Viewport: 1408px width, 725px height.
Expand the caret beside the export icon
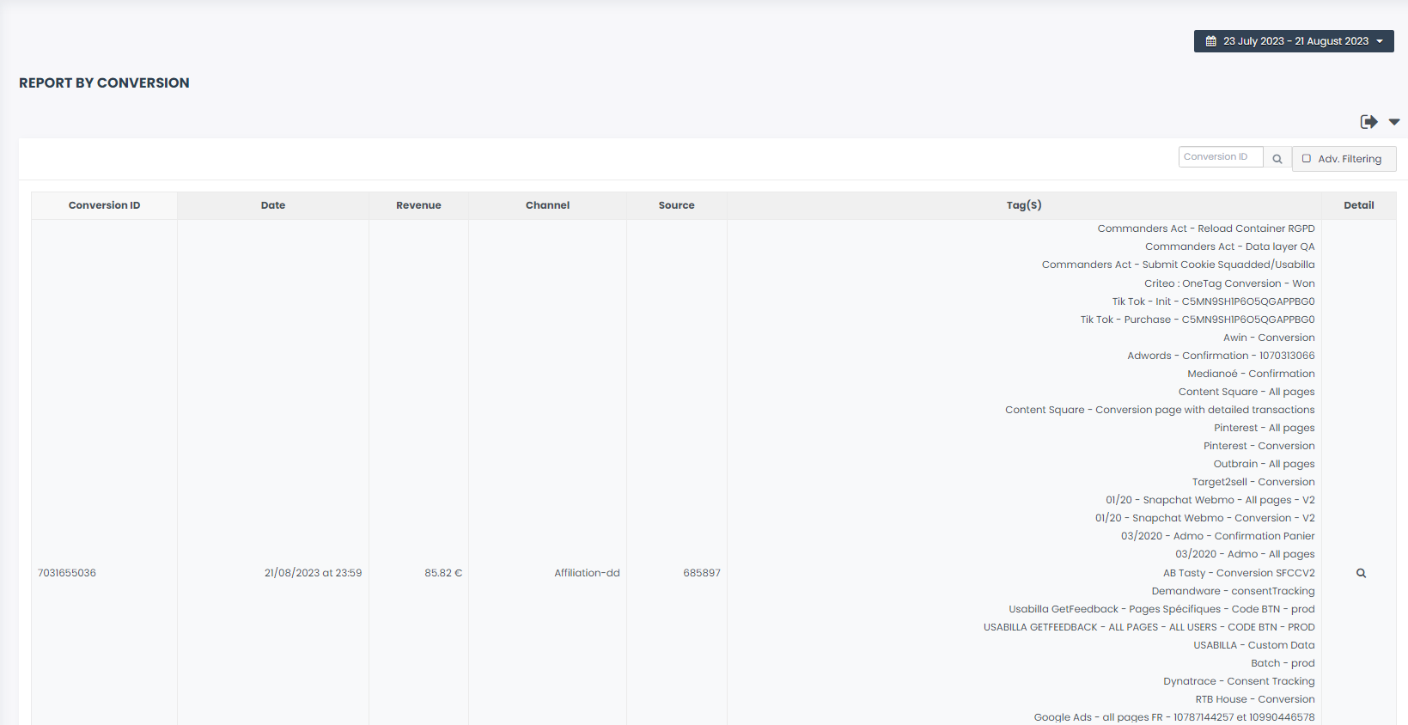click(1394, 122)
